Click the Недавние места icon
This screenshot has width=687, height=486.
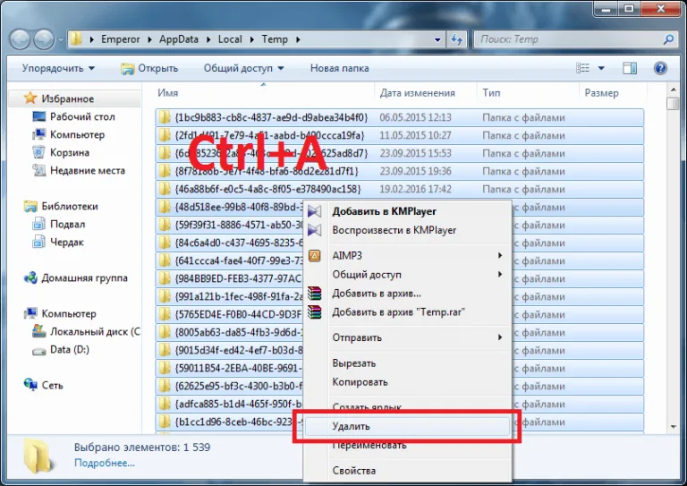39,170
